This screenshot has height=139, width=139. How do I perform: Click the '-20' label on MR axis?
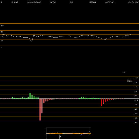click(x=136, y=105)
